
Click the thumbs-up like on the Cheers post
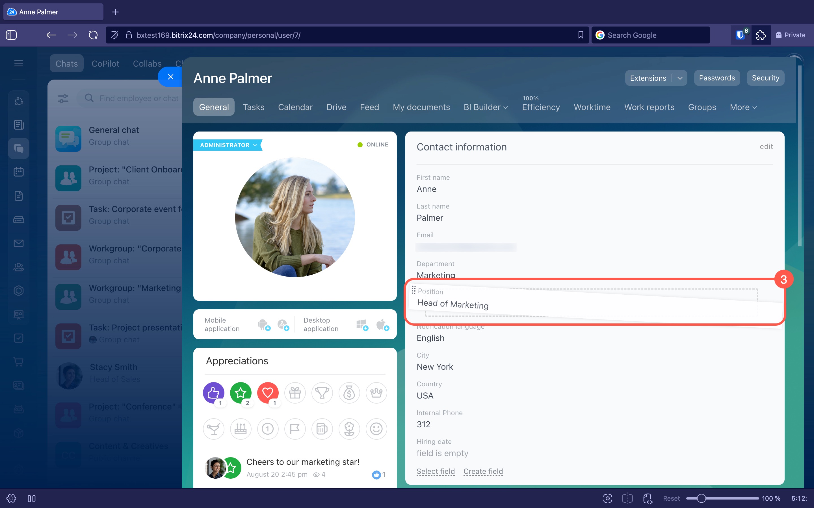click(x=376, y=474)
